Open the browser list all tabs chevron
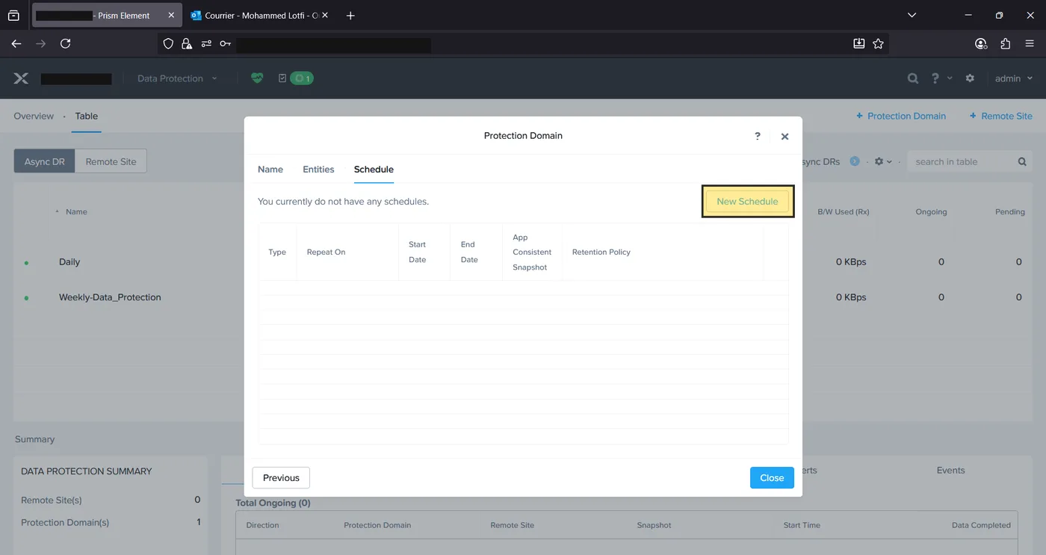This screenshot has width=1046, height=555. pos(912,15)
